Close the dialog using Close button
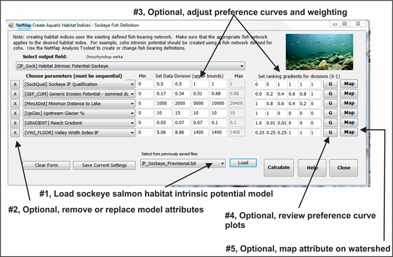393x257 pixels. [343, 168]
